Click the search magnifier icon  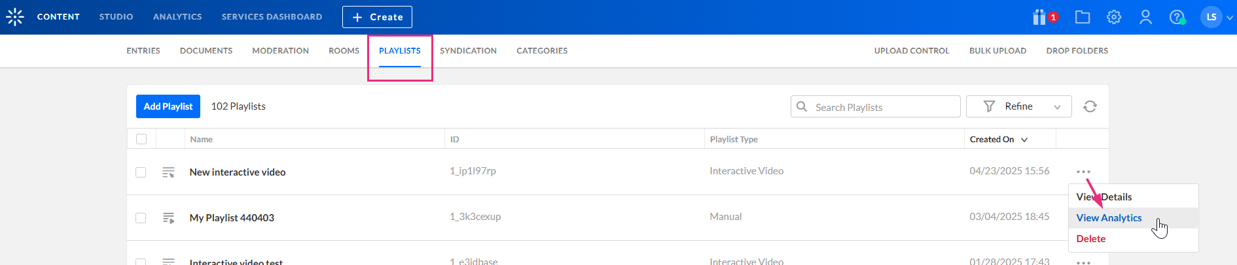click(802, 106)
